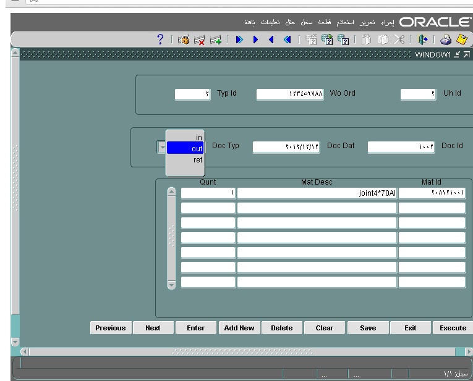Click the Wo Ord input field
473x381 pixels.
point(290,94)
